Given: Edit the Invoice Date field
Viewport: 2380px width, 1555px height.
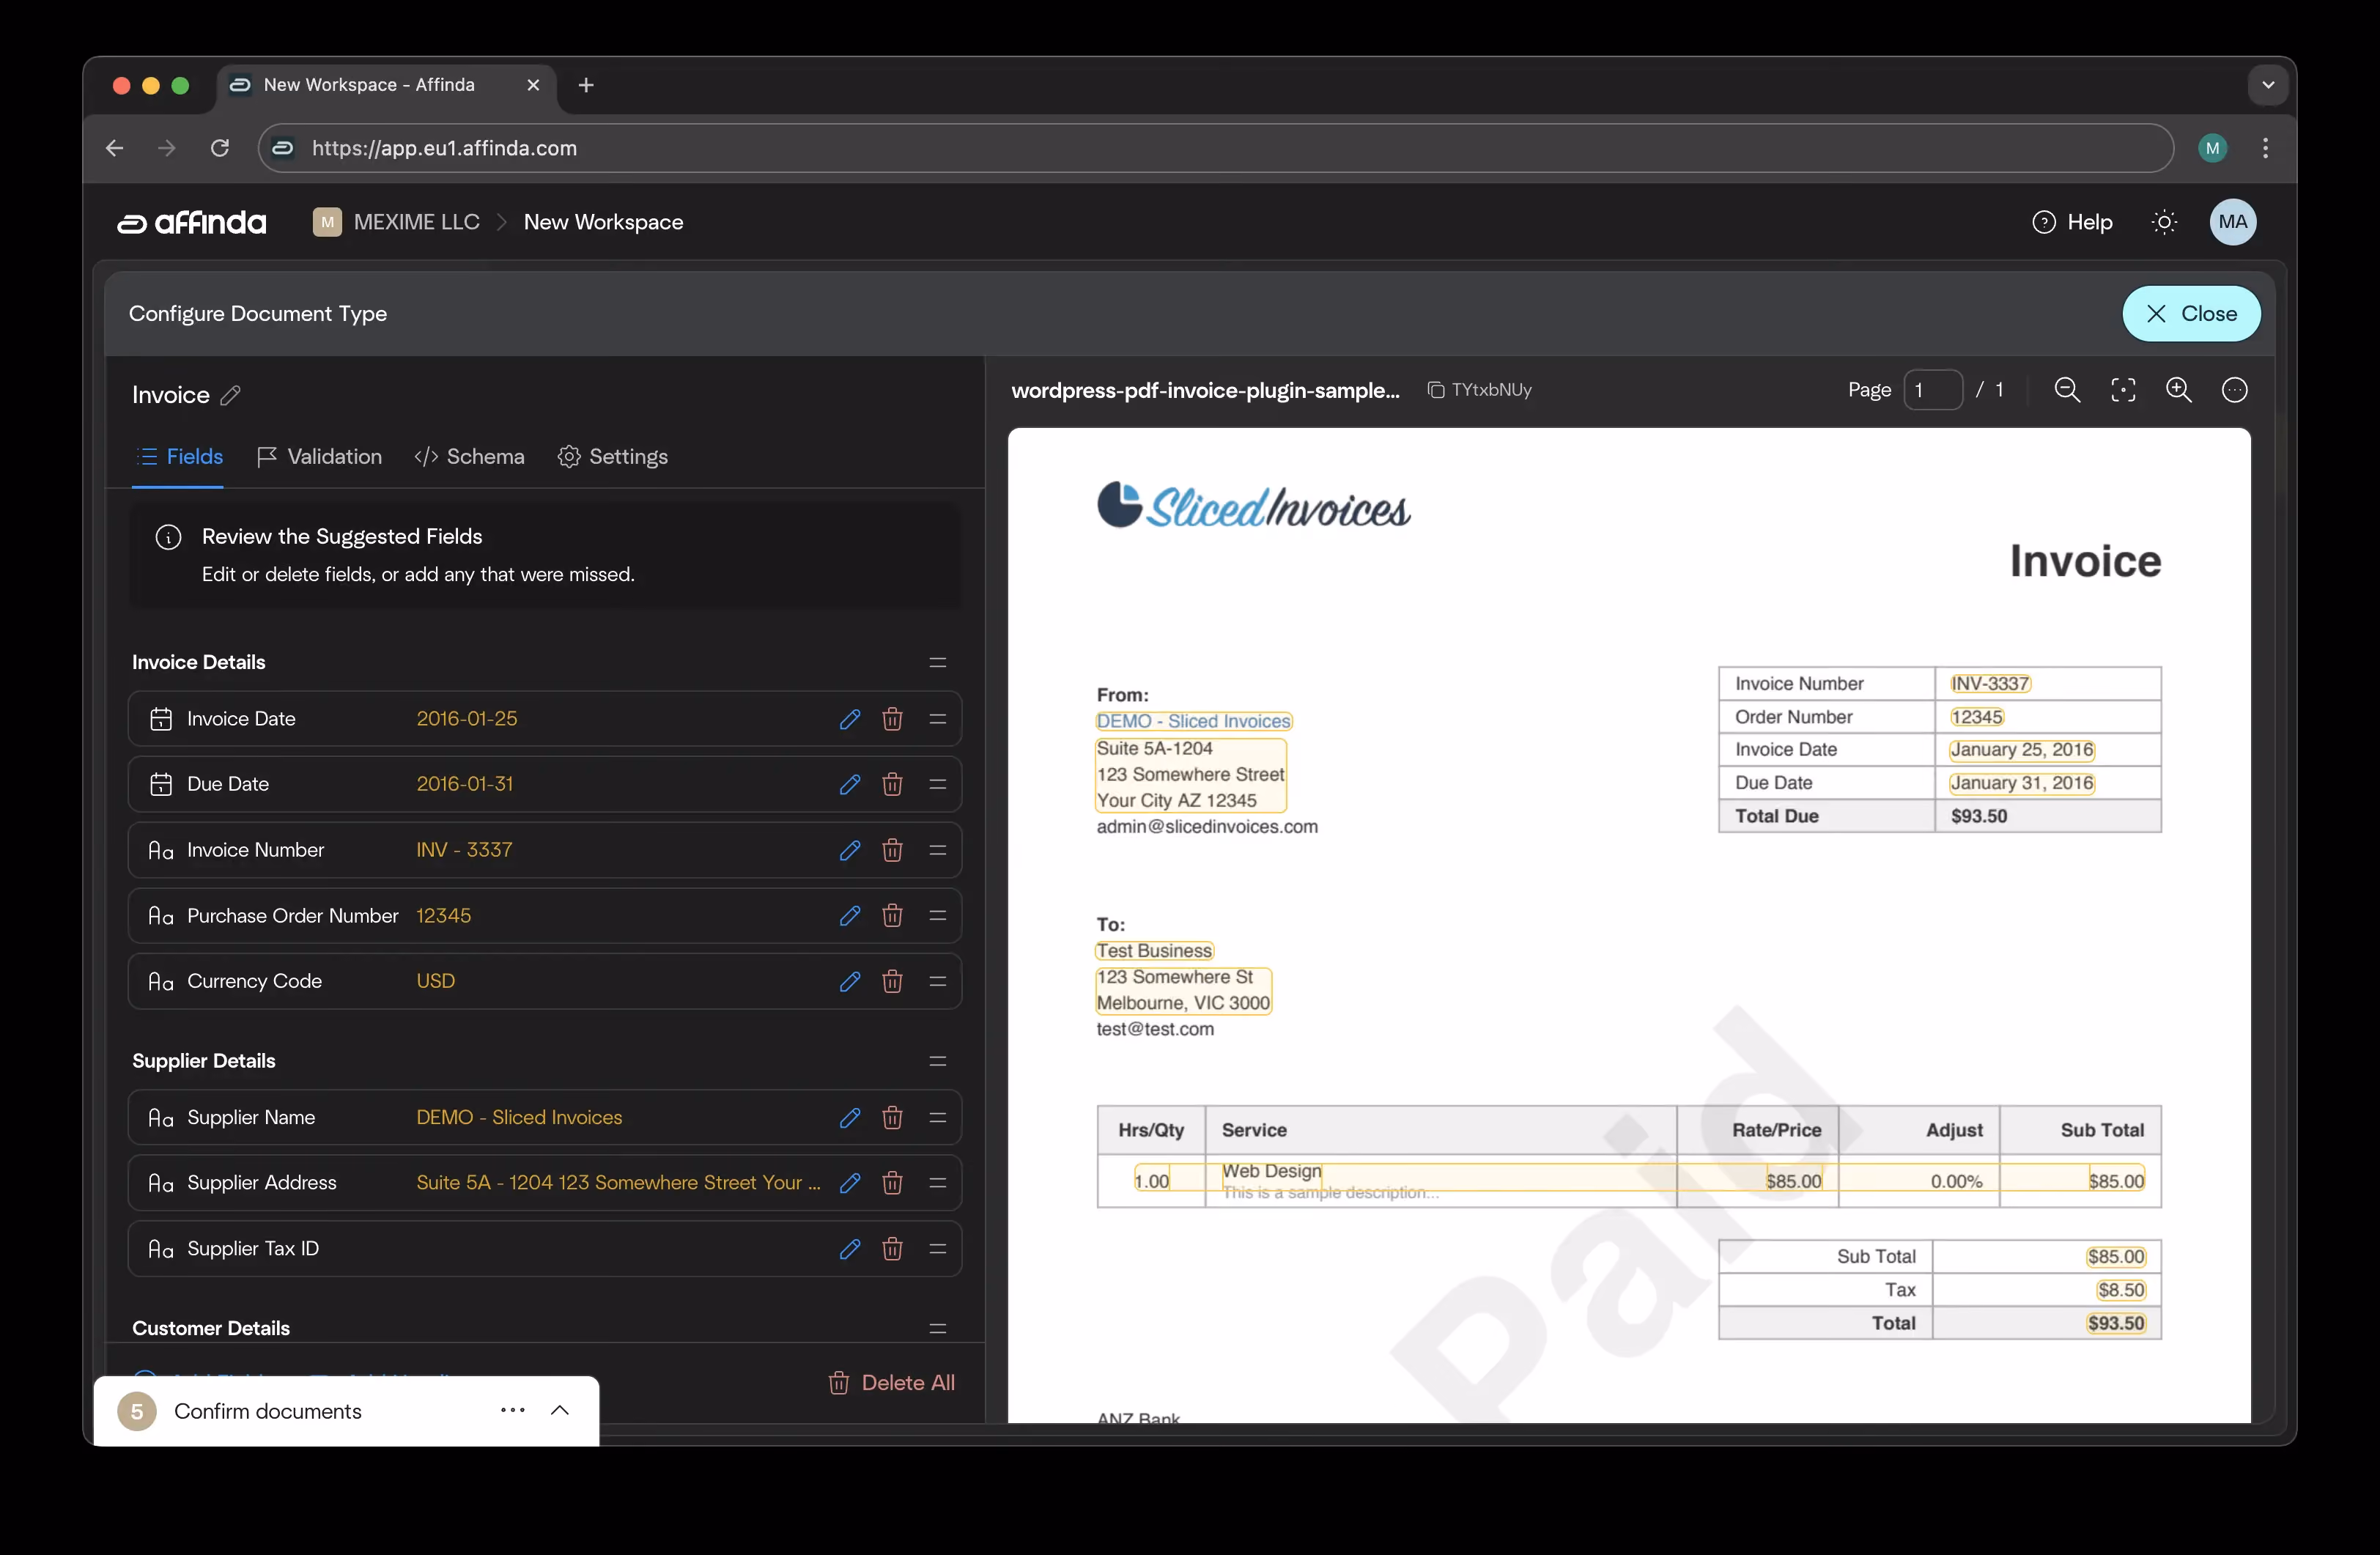Looking at the screenshot, I should [x=849, y=719].
